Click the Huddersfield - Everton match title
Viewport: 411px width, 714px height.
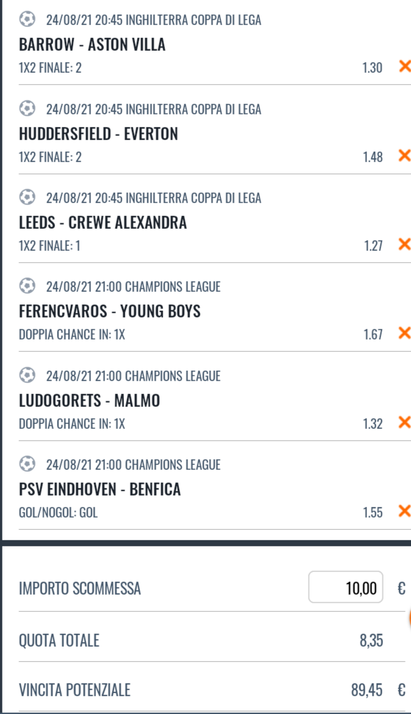tap(98, 134)
